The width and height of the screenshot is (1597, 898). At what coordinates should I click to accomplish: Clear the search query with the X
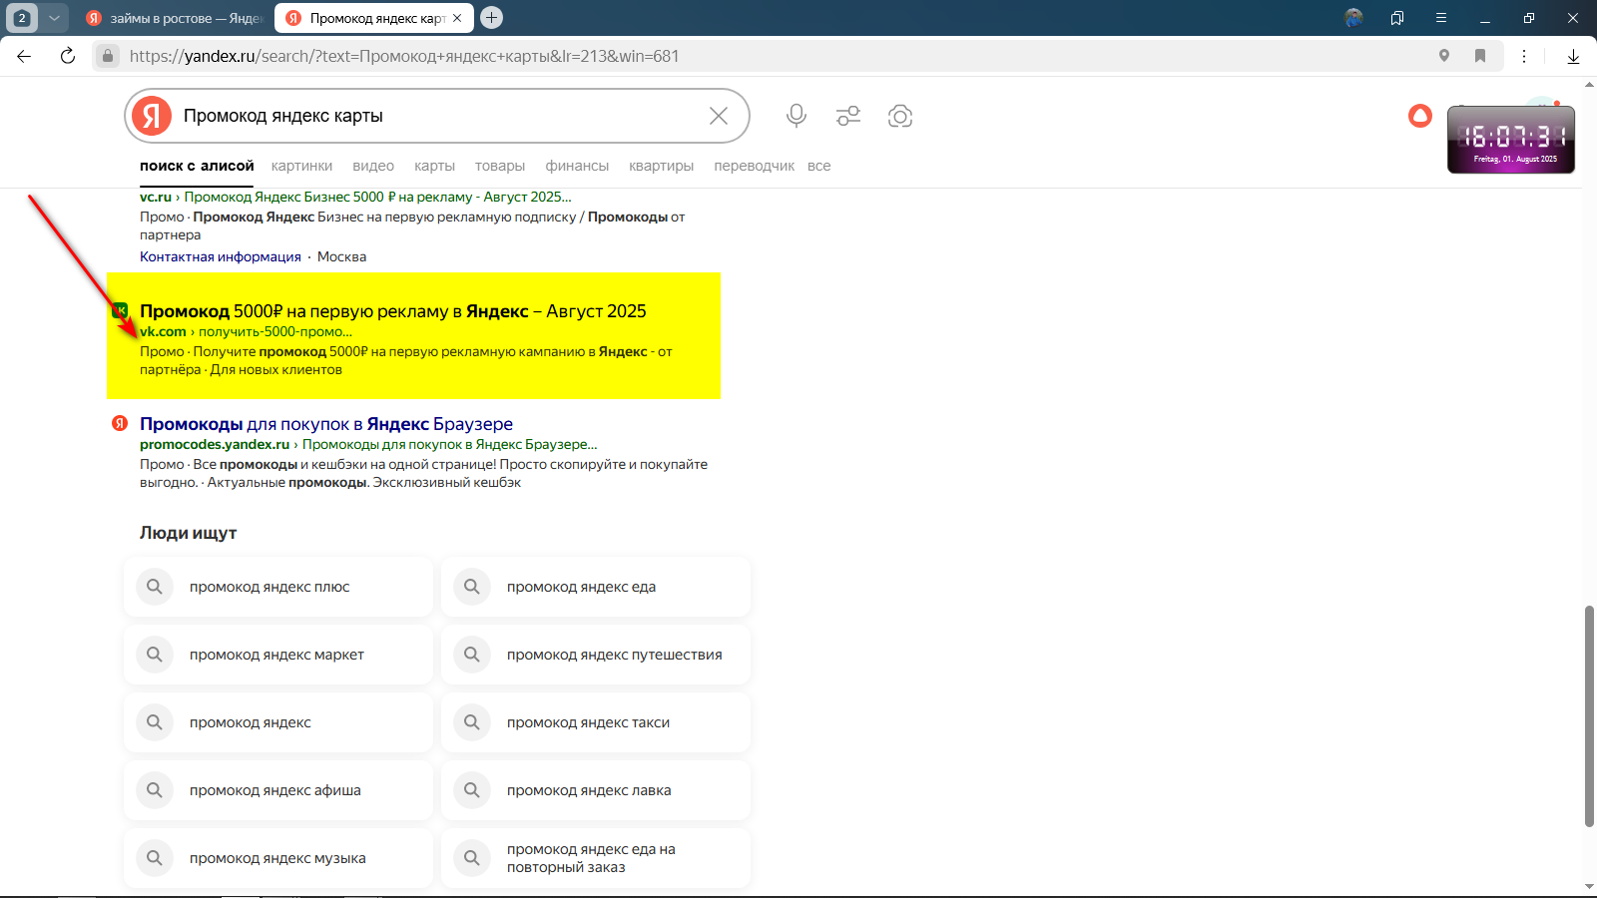[x=719, y=116]
